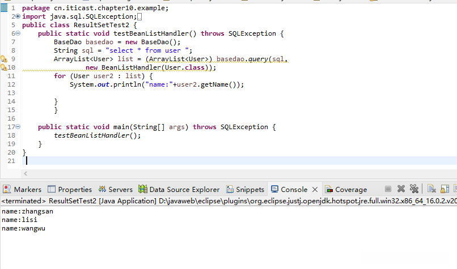Click the Properties tab icon

click(x=51, y=189)
